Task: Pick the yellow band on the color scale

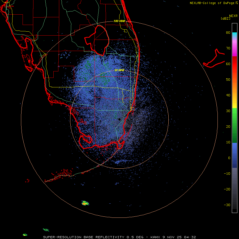Action: [234, 105]
